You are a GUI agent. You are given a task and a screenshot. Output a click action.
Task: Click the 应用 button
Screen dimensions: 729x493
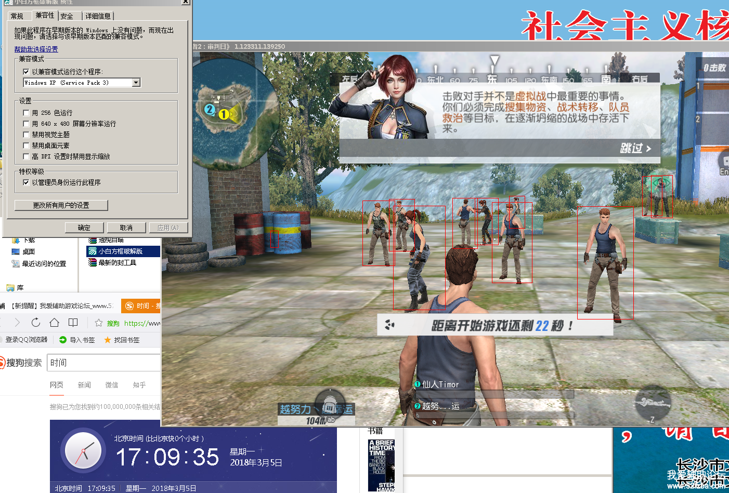pyautogui.click(x=168, y=228)
